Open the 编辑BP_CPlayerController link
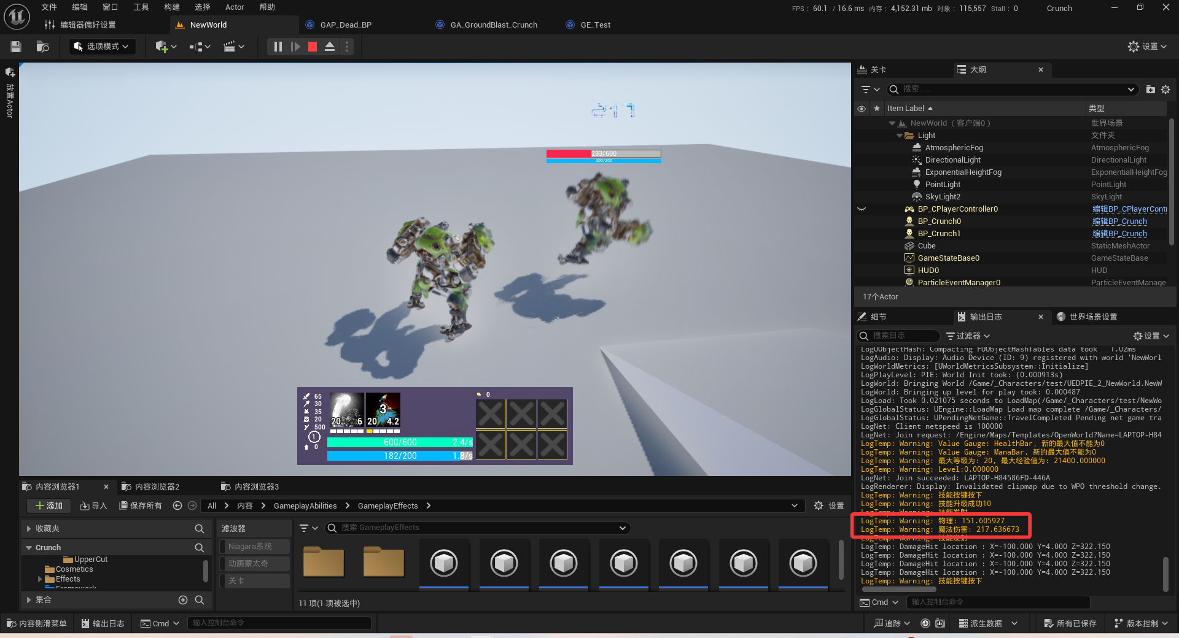This screenshot has height=638, width=1179. [1129, 209]
